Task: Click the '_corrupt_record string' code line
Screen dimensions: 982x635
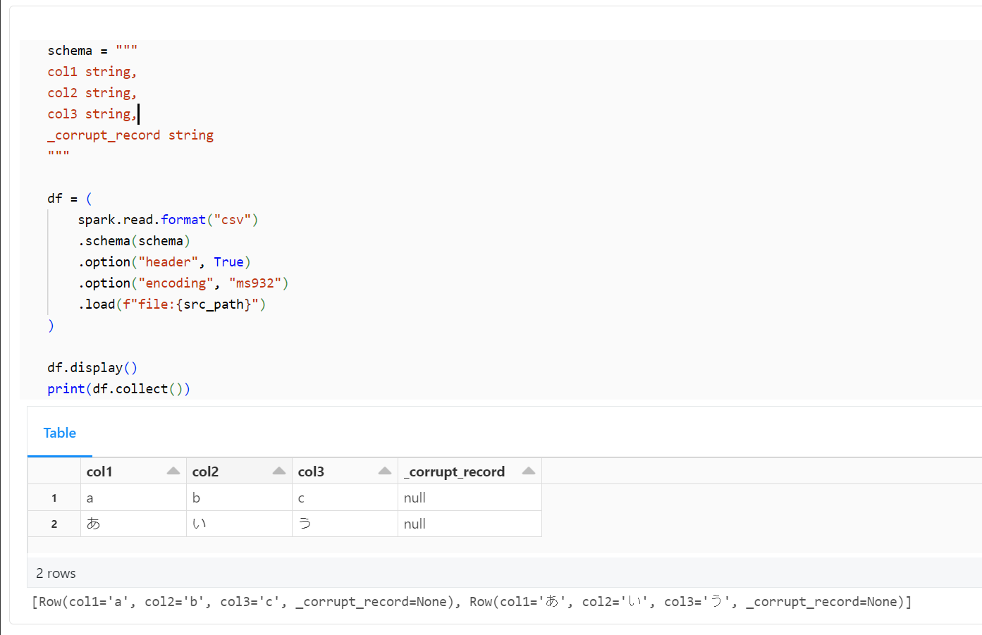Action: tap(130, 135)
